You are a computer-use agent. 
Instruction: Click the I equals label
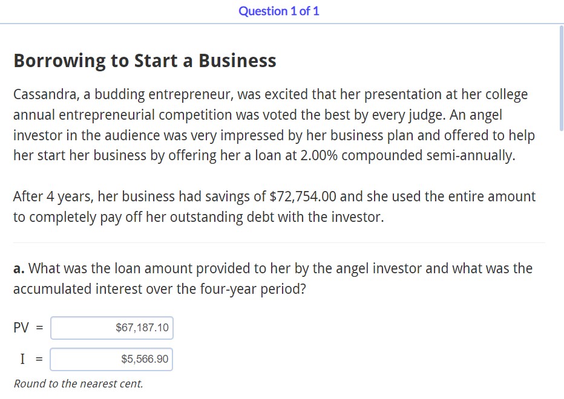click(28, 359)
